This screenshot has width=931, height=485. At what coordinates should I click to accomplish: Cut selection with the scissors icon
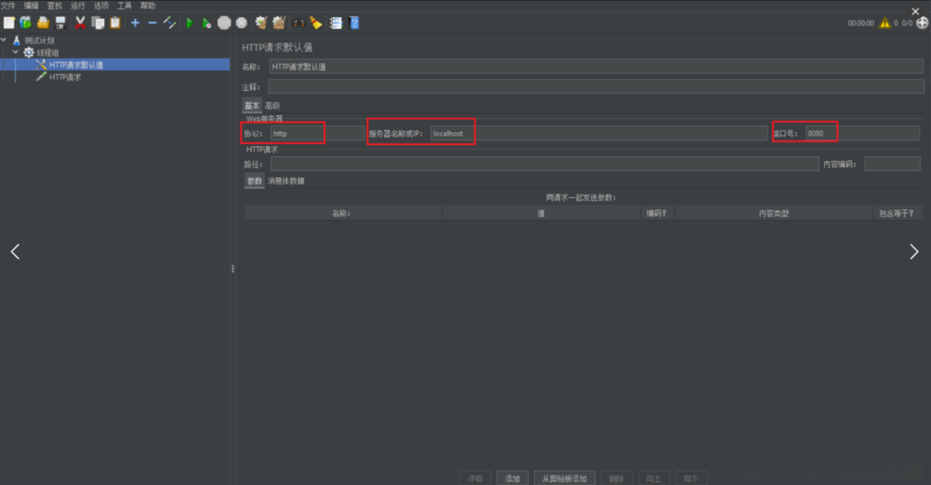click(80, 22)
